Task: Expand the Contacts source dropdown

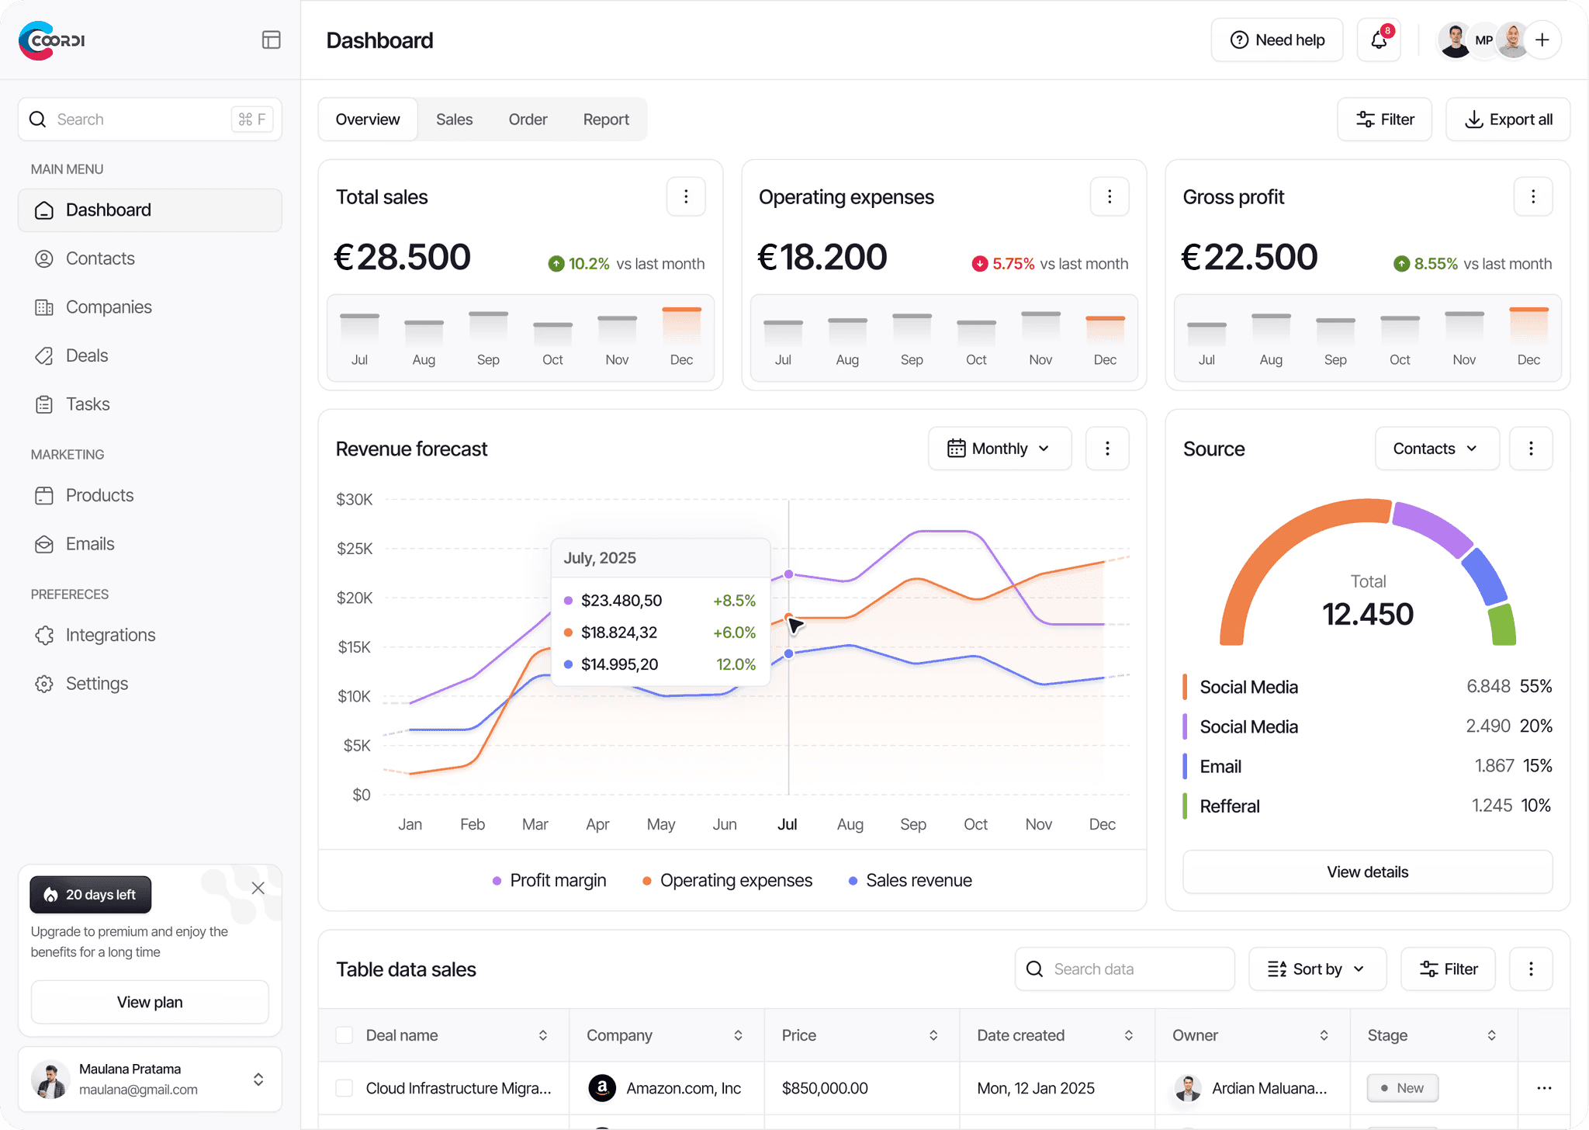Action: [1436, 449]
